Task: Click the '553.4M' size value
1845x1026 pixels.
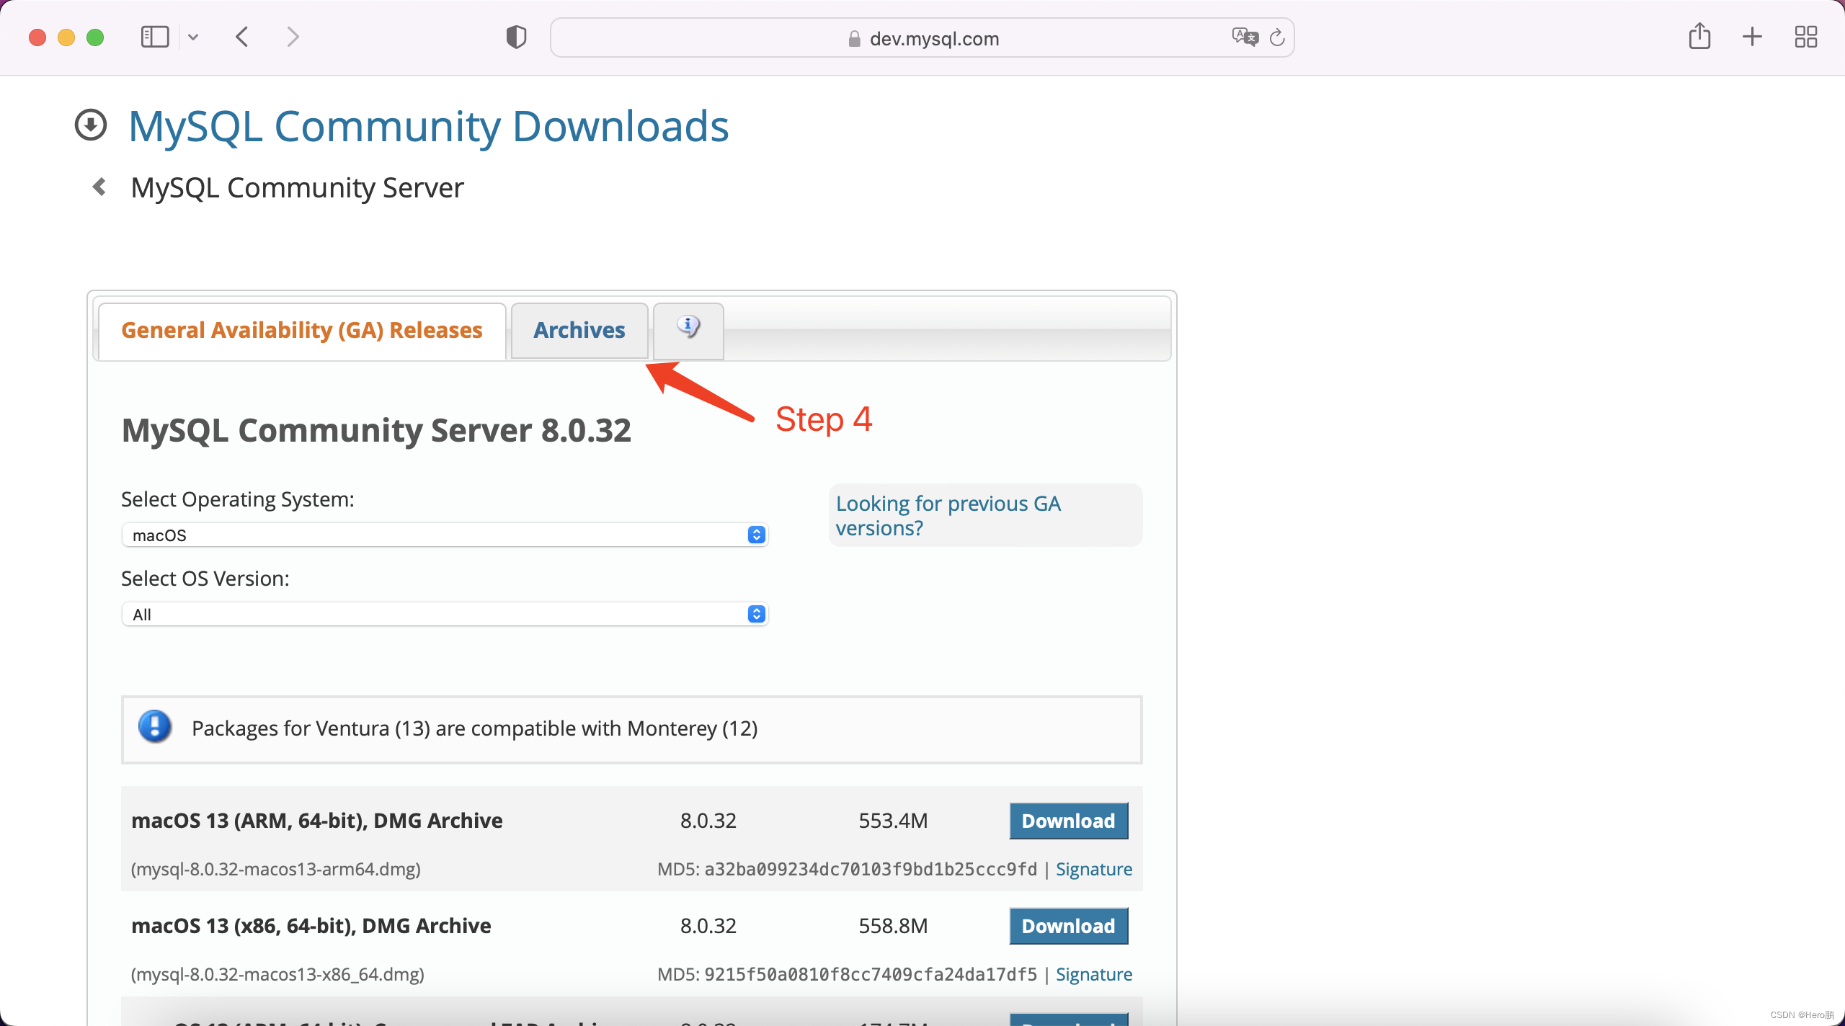Action: tap(893, 821)
